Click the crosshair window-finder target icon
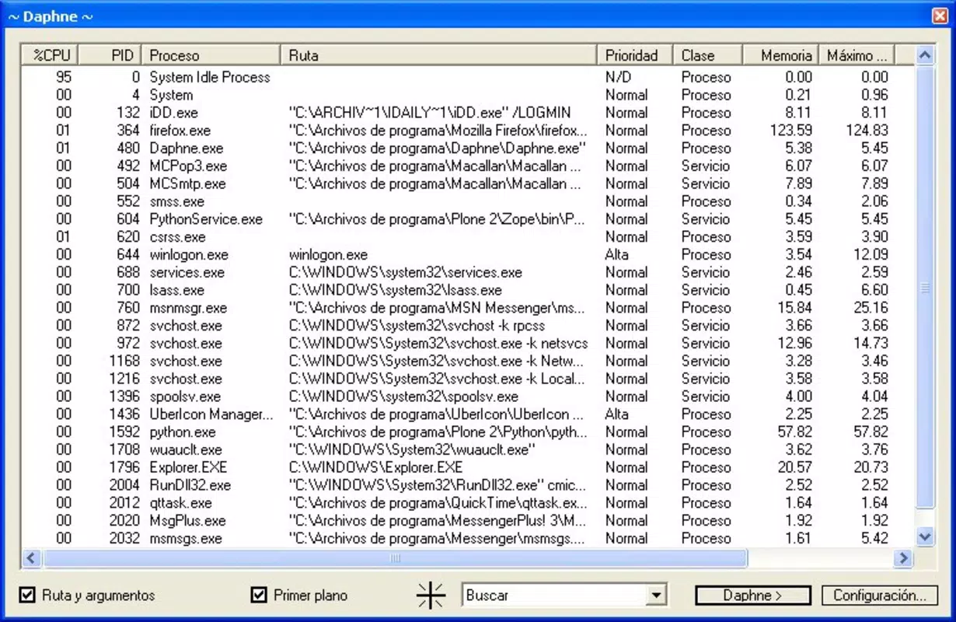Screen dimensions: 956x622 tap(431, 595)
